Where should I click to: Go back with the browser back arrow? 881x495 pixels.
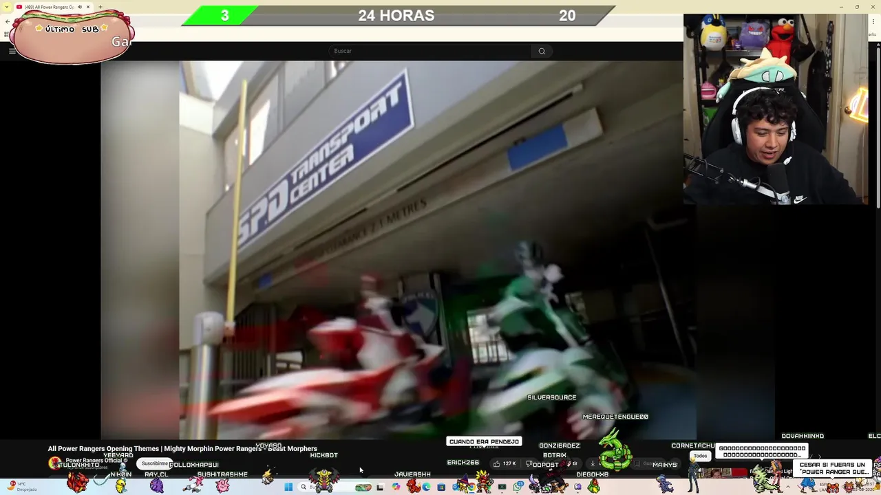pos(7,22)
